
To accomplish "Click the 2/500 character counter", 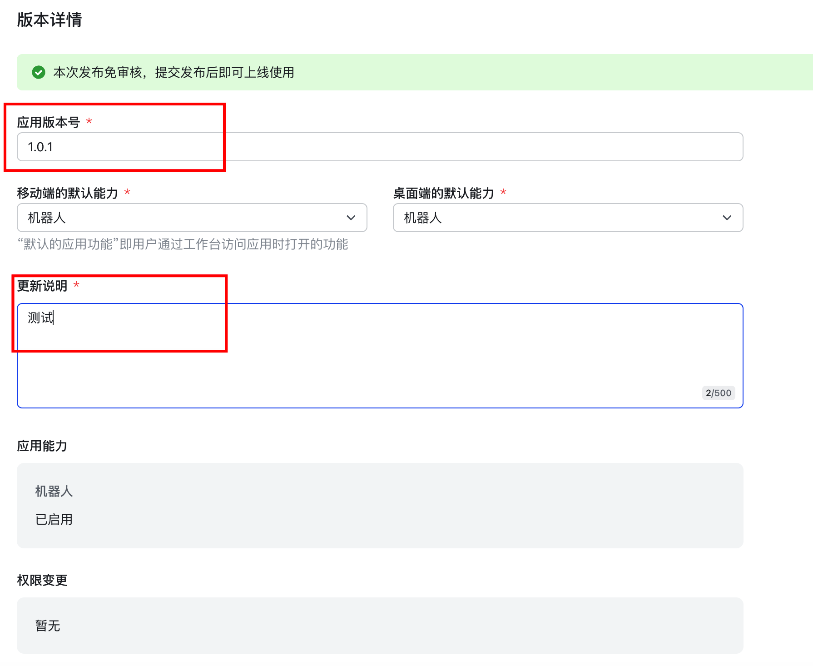I will click(x=719, y=393).
